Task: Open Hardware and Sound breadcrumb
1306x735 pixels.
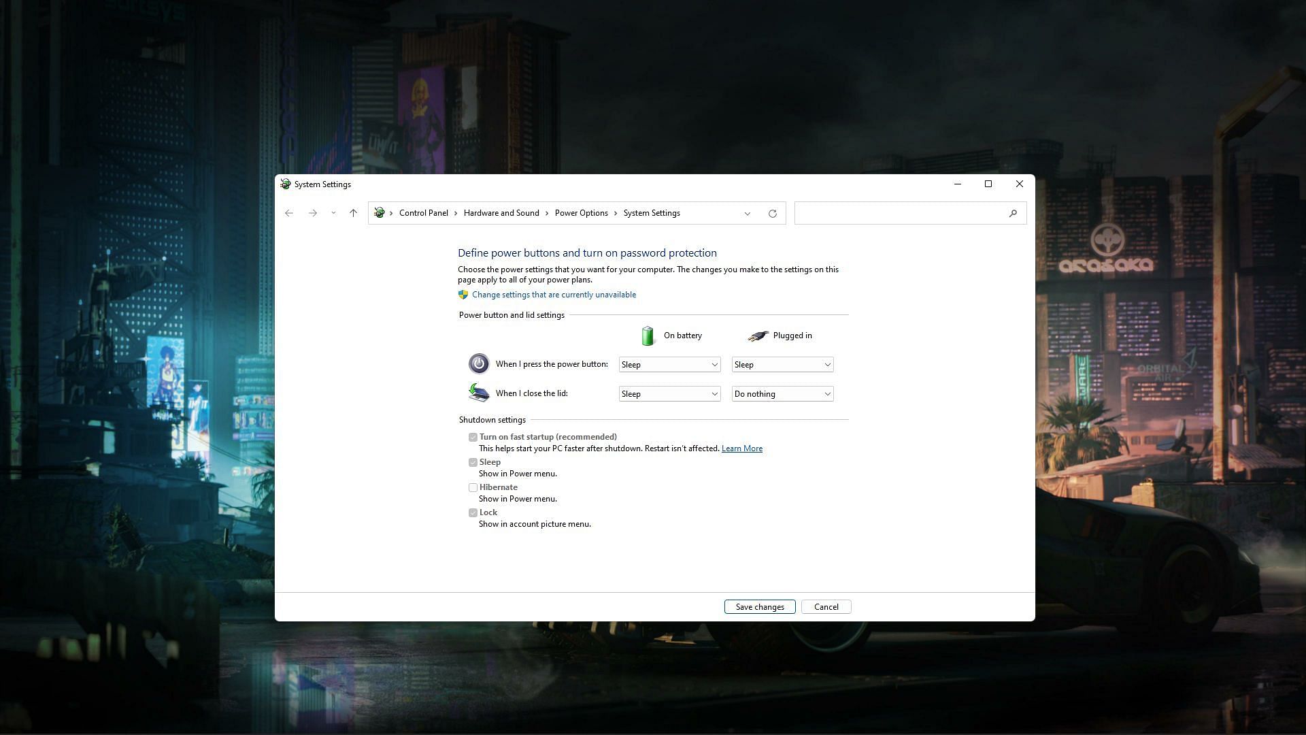Action: coord(501,213)
